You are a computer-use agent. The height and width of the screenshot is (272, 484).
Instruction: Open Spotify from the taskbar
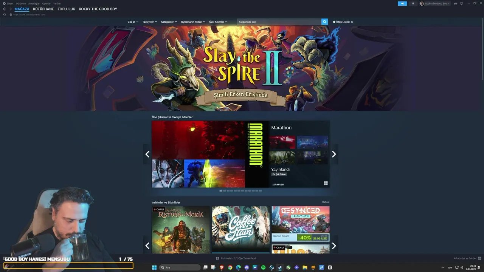(263, 267)
